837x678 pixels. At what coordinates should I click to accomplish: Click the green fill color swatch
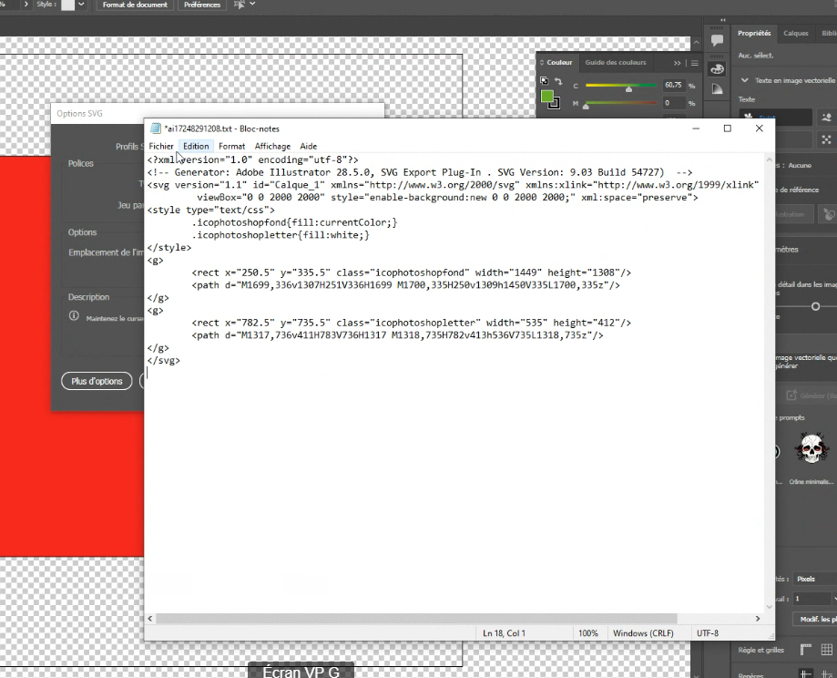546,97
